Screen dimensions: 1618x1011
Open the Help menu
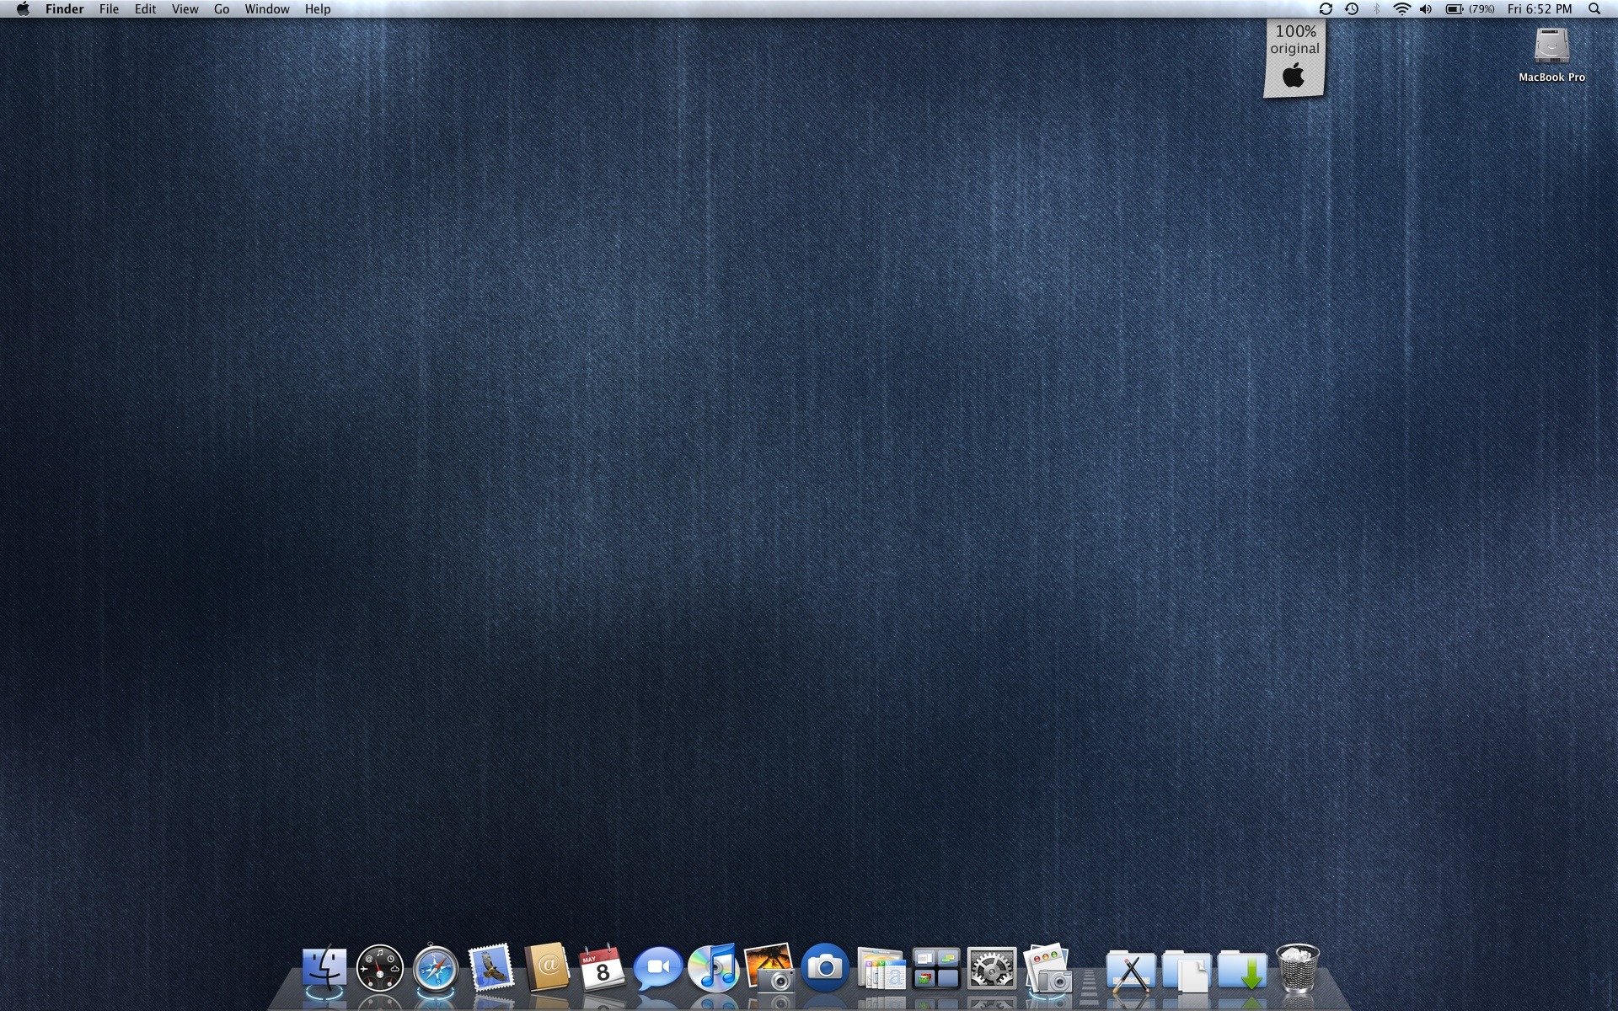click(318, 9)
